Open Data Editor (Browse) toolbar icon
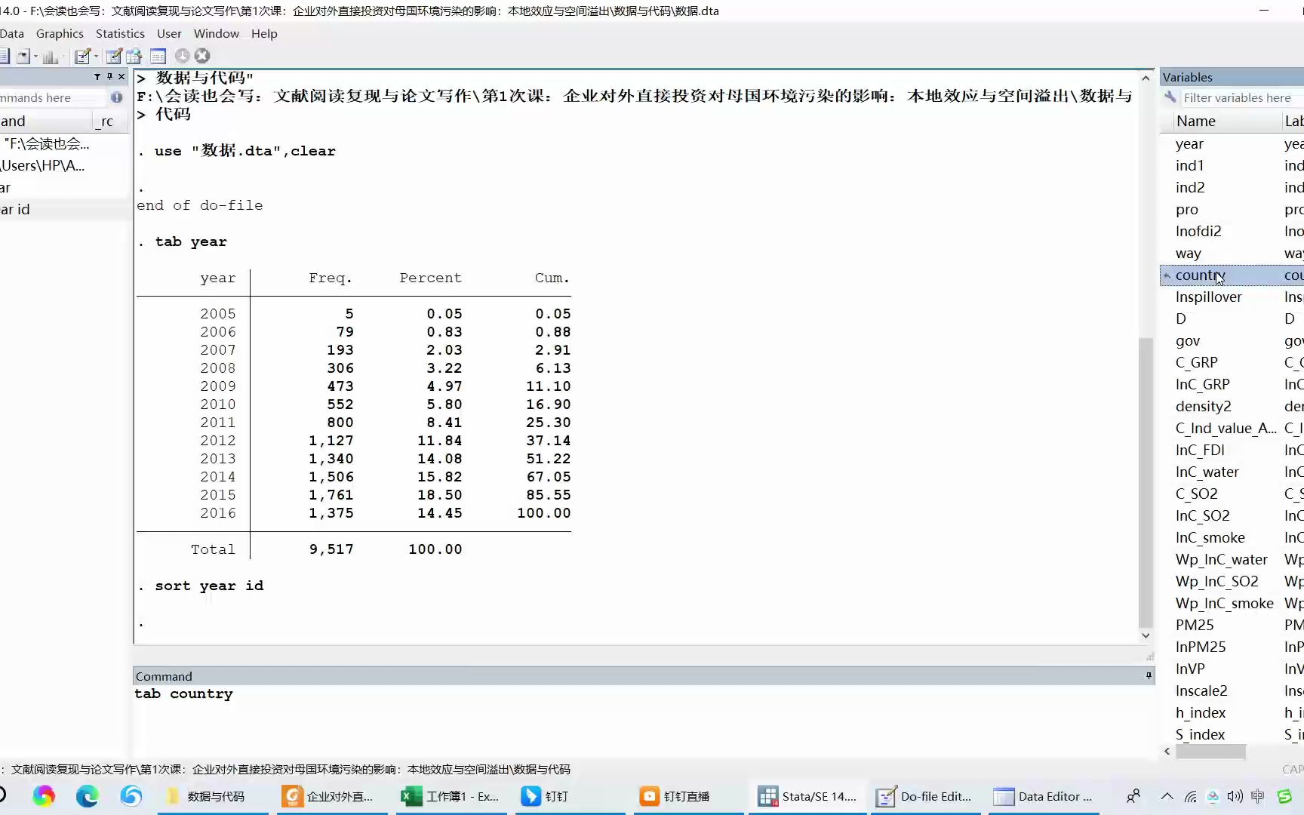 (x=134, y=56)
